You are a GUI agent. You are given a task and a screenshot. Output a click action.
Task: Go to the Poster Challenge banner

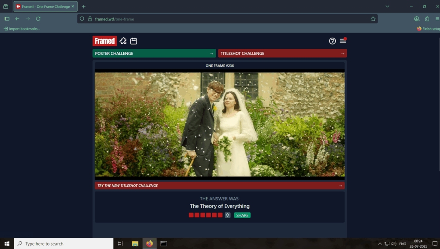(x=154, y=54)
